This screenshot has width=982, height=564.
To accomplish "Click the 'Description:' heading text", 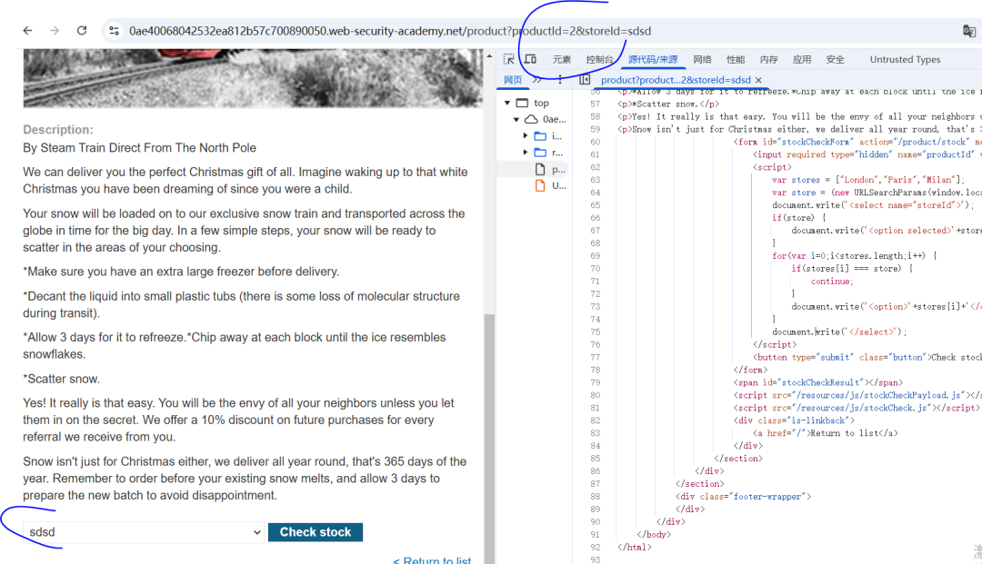I will pos(57,130).
